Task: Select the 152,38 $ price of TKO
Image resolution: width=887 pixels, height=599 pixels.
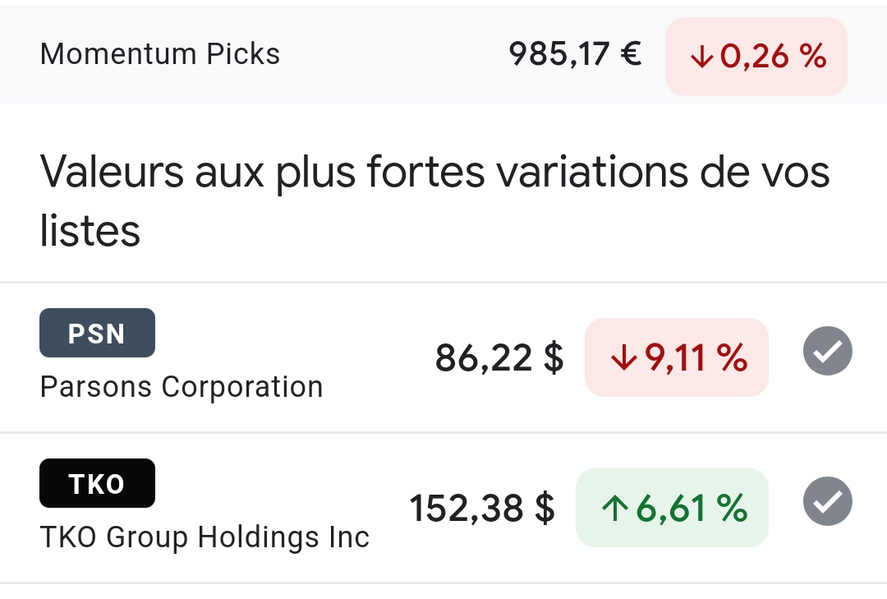Action: click(x=482, y=508)
